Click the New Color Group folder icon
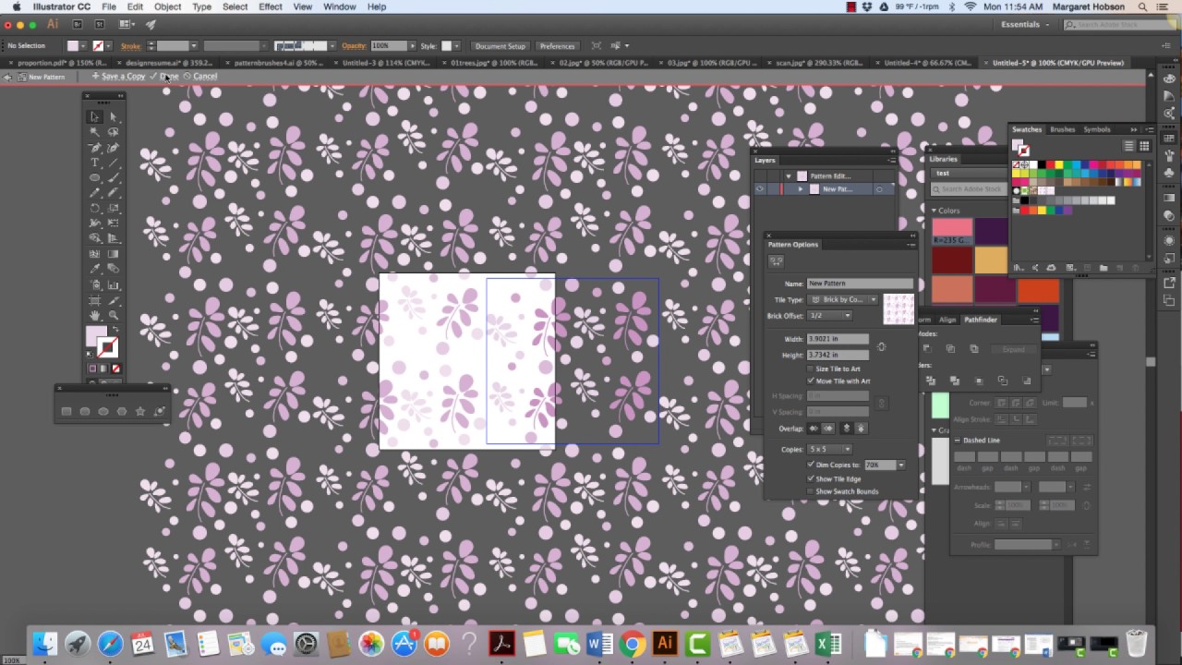This screenshot has height=665, width=1182. click(1104, 268)
